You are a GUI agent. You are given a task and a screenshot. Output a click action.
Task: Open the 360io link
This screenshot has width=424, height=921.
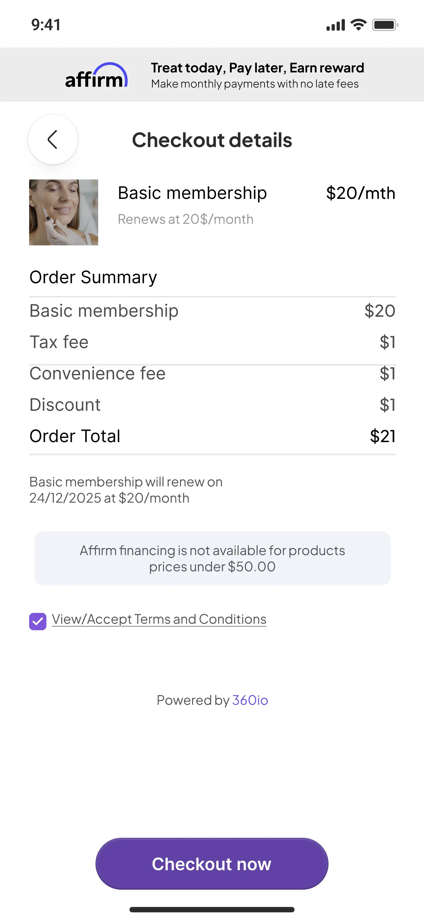tap(250, 700)
